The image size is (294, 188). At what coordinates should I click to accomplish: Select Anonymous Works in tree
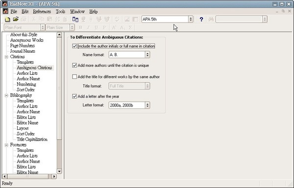click(26, 40)
